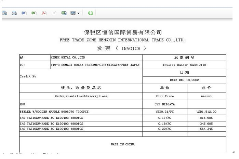Export the invoice as PDF
Screen dimensions: 239x159
click(x=44, y=13)
